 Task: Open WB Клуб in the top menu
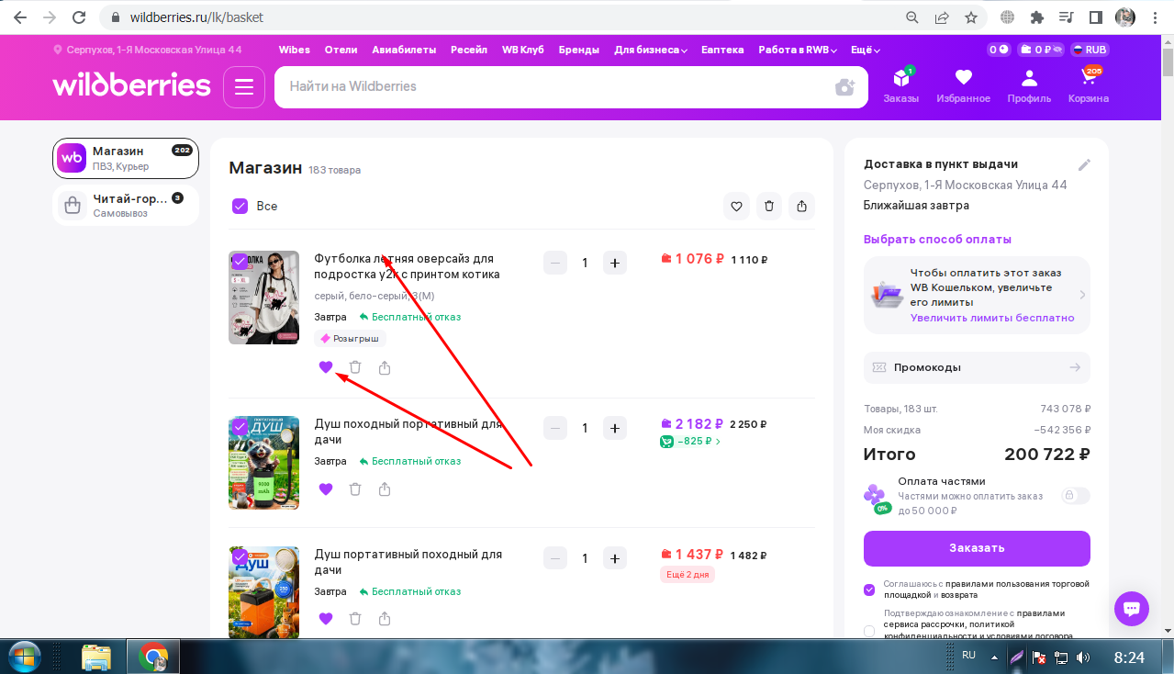tap(523, 50)
